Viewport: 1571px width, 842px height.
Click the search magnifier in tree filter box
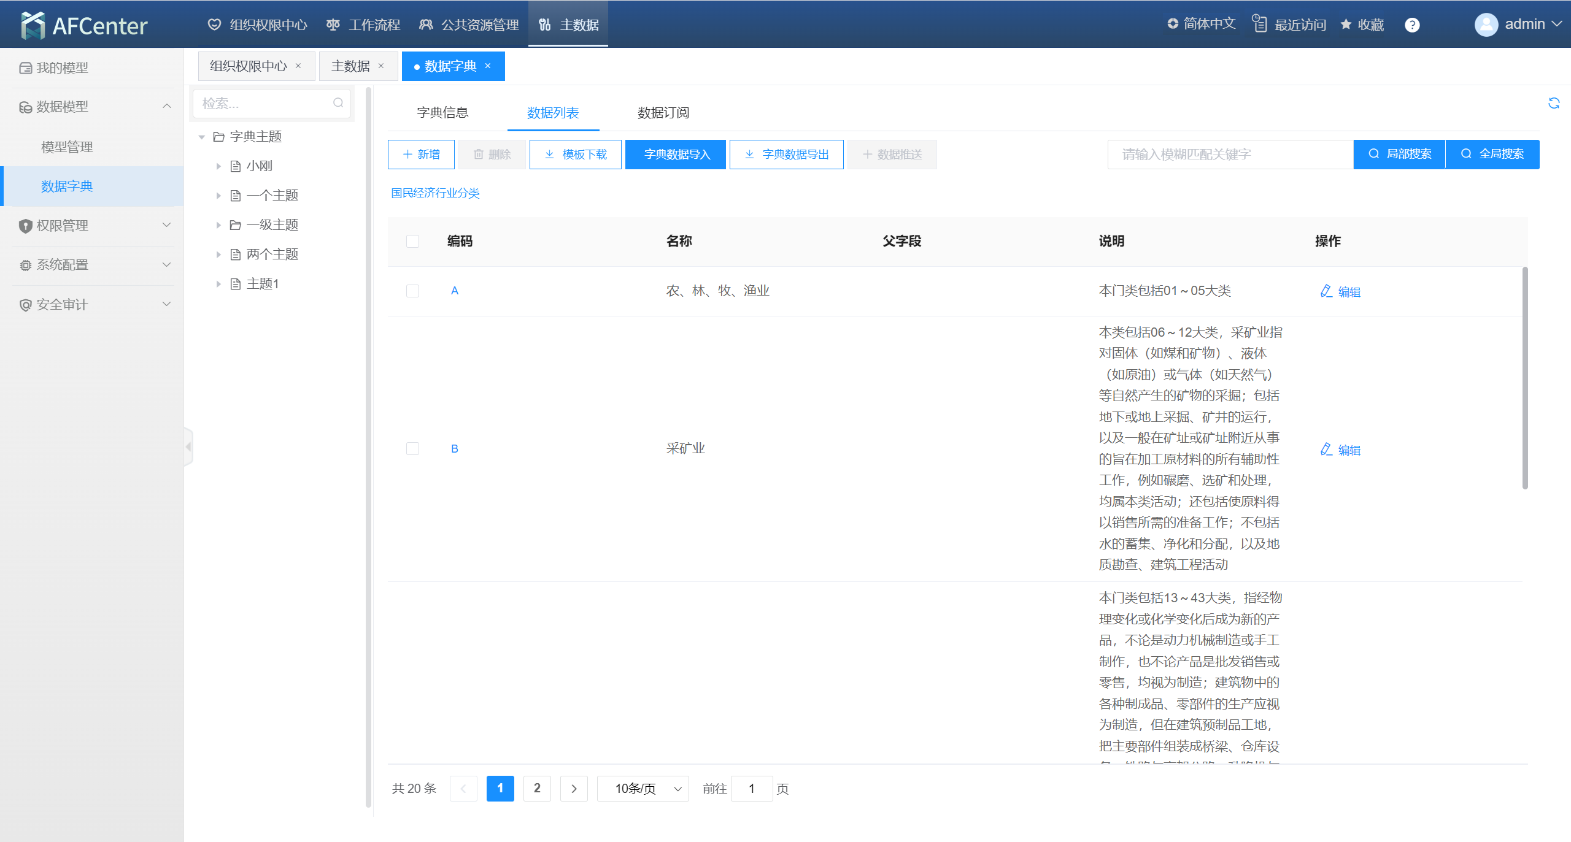coord(338,103)
